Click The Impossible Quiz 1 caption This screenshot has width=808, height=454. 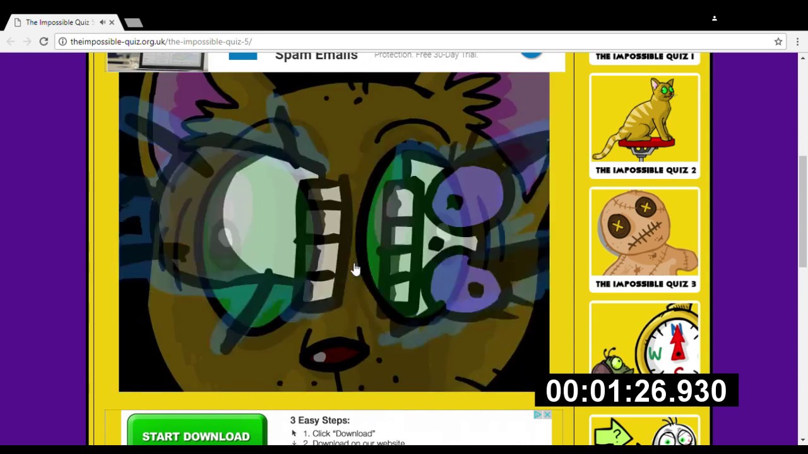(645, 57)
